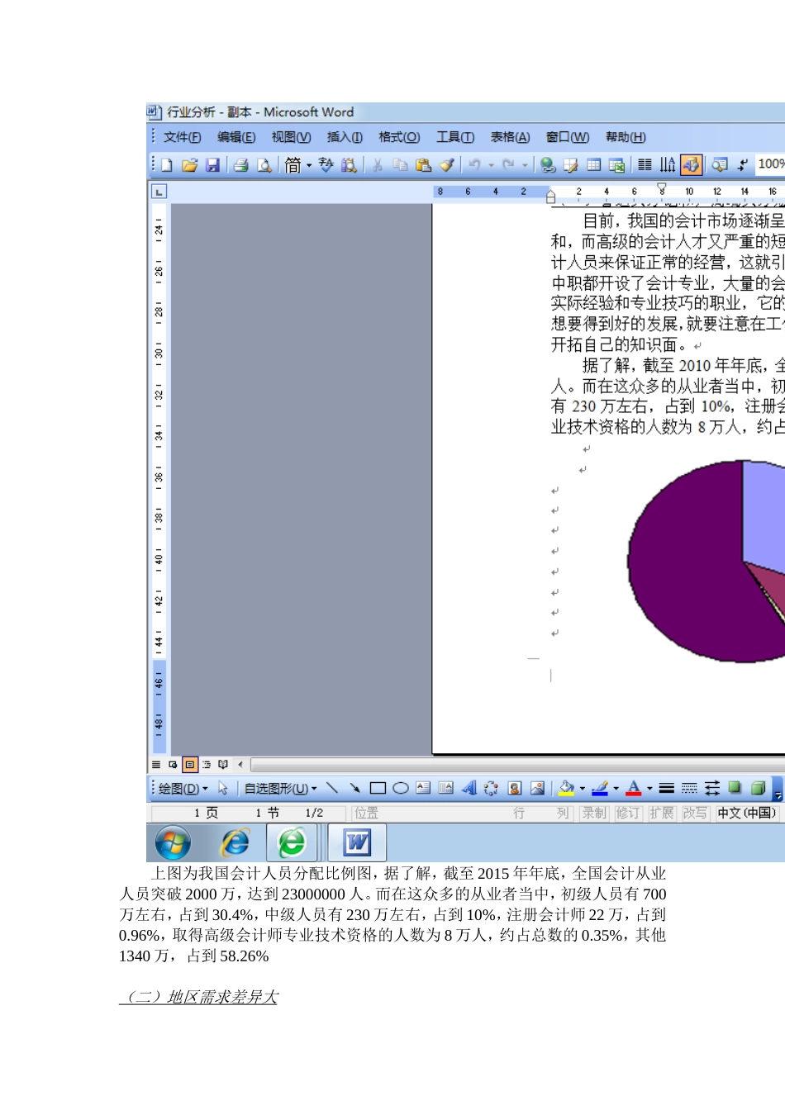Screen dimensions: 785x1110
Task: Open the Columns layout icon
Action: coord(645,165)
